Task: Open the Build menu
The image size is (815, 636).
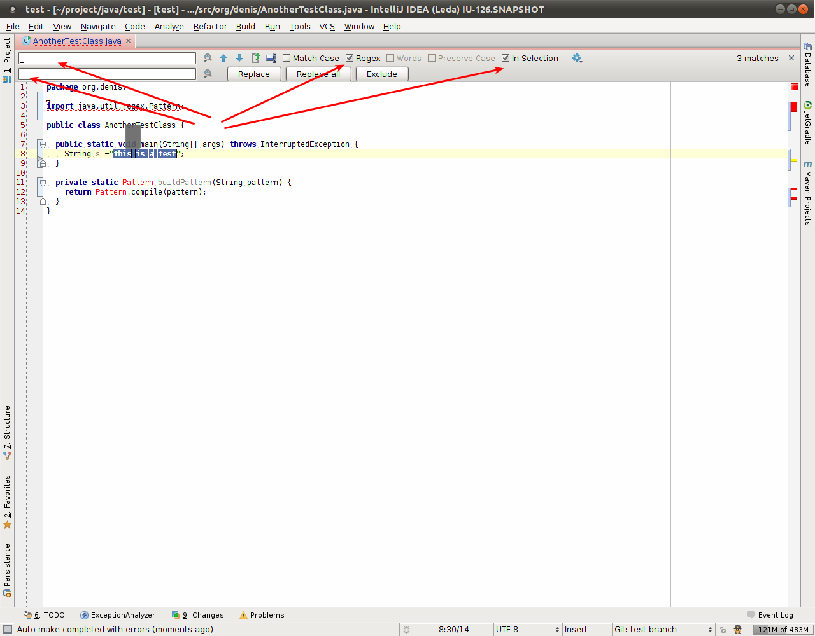Action: 246,26
